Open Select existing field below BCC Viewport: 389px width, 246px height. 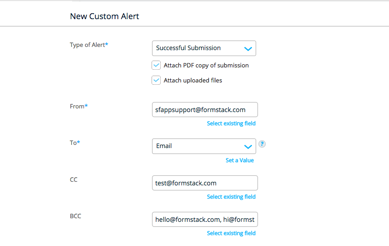(231, 233)
